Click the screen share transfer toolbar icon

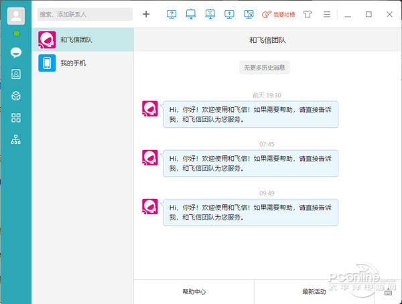tap(249, 14)
